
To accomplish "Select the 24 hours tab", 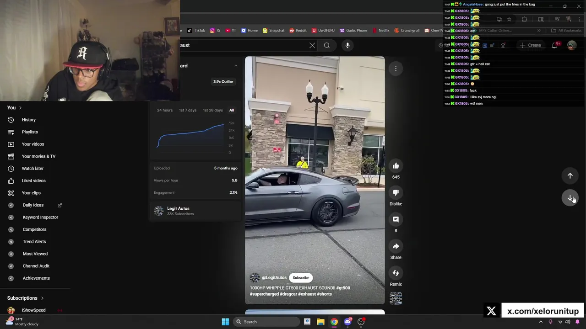I will 165,110.
